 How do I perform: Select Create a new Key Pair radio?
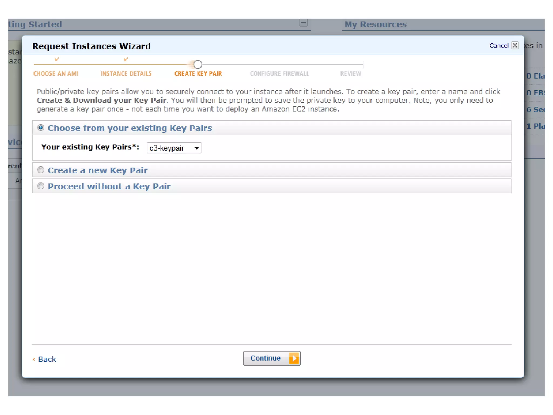coord(41,170)
